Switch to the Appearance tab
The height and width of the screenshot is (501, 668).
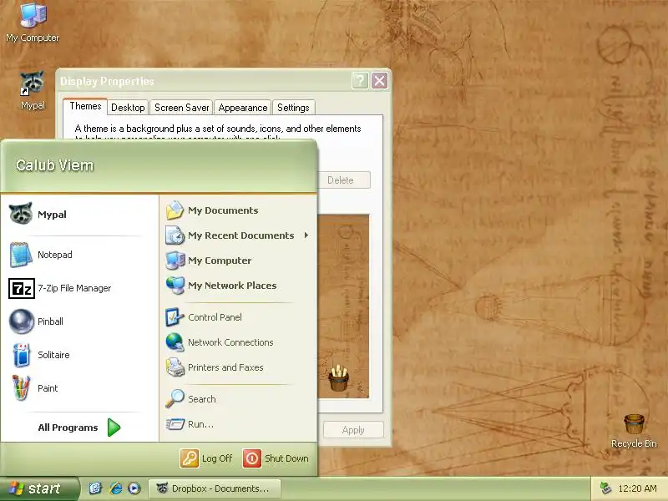[243, 108]
